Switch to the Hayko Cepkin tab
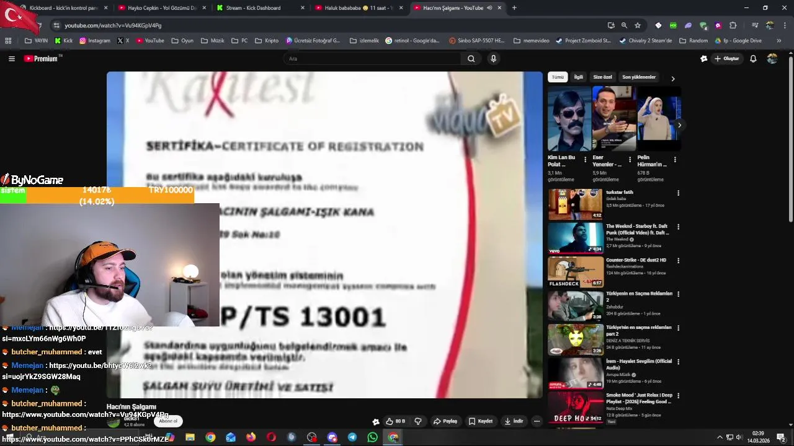Image resolution: width=794 pixels, height=446 pixels. (x=161, y=8)
